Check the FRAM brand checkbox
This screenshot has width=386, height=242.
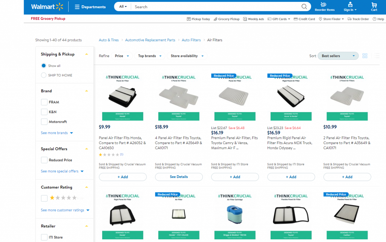[44, 102]
